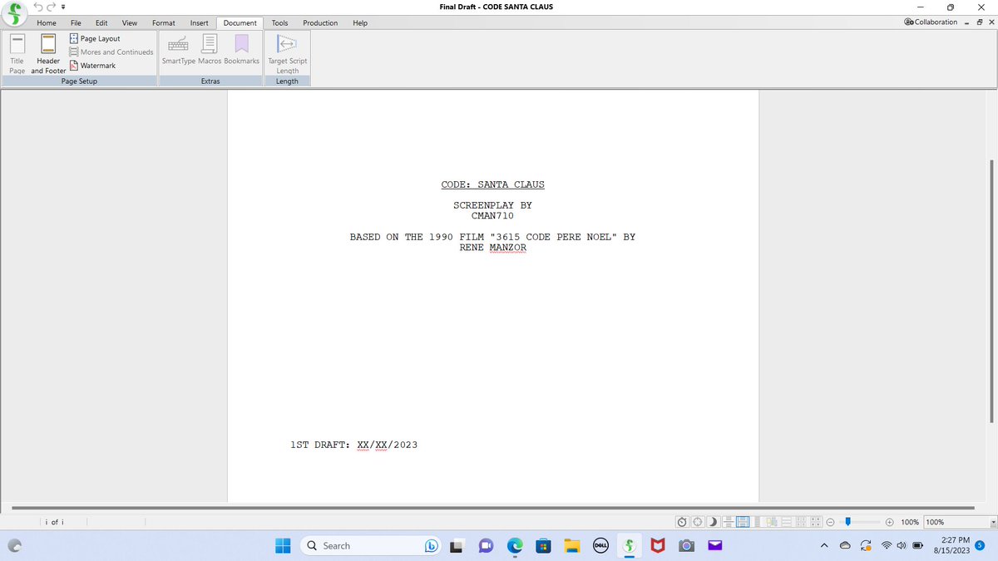Open the Help ribbon tab
Image resolution: width=998 pixels, height=561 pixels.
pos(360,23)
